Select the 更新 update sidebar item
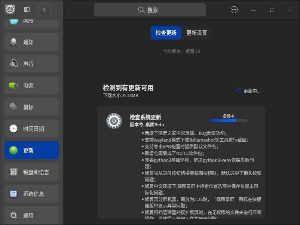This screenshot has height=225, width=300. (32, 150)
